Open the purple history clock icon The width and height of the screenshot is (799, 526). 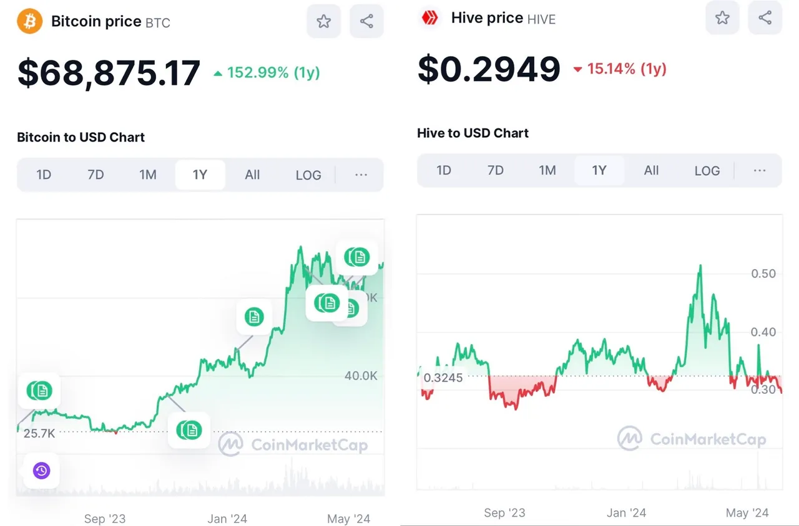(41, 471)
